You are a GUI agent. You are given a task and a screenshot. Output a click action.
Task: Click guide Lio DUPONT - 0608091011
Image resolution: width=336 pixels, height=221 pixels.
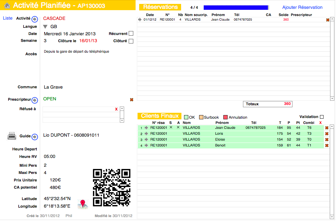71,135
